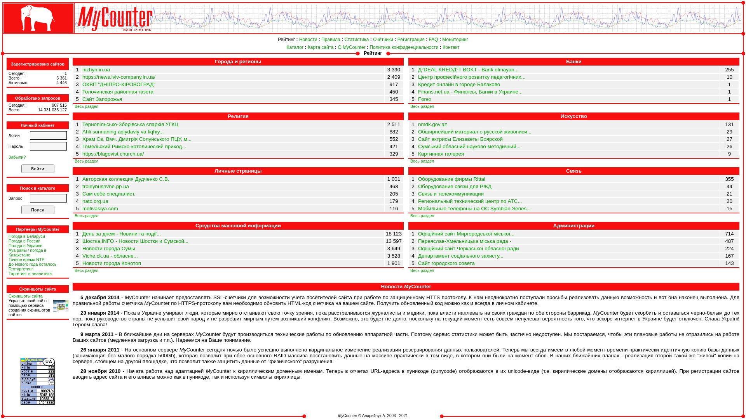Open Весь раздел under Личные страницы
746x419 pixels.
click(x=86, y=216)
